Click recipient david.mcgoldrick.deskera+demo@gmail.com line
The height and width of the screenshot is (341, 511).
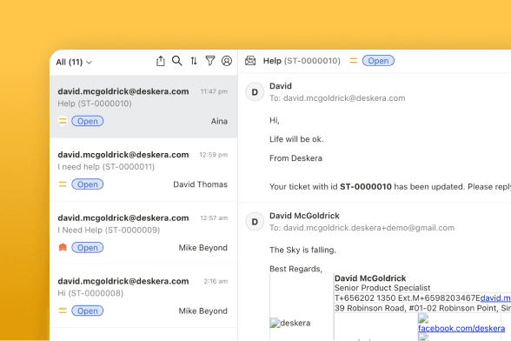click(362, 228)
